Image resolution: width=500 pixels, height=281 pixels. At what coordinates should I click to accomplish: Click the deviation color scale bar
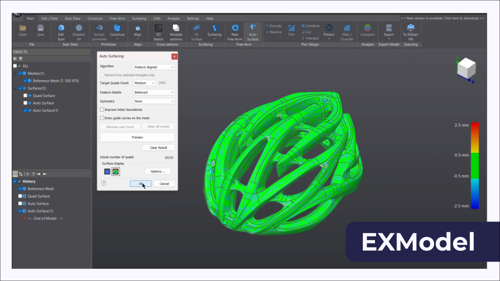pos(475,165)
